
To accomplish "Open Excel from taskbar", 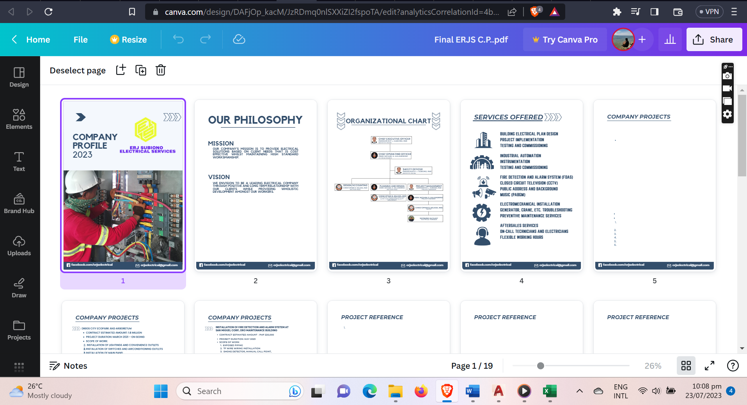I will (550, 391).
